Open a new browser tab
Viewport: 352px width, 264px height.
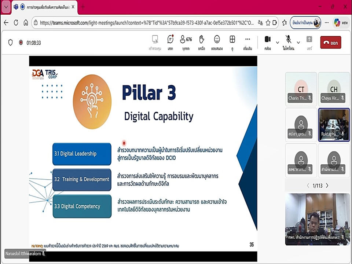[x=83, y=7]
